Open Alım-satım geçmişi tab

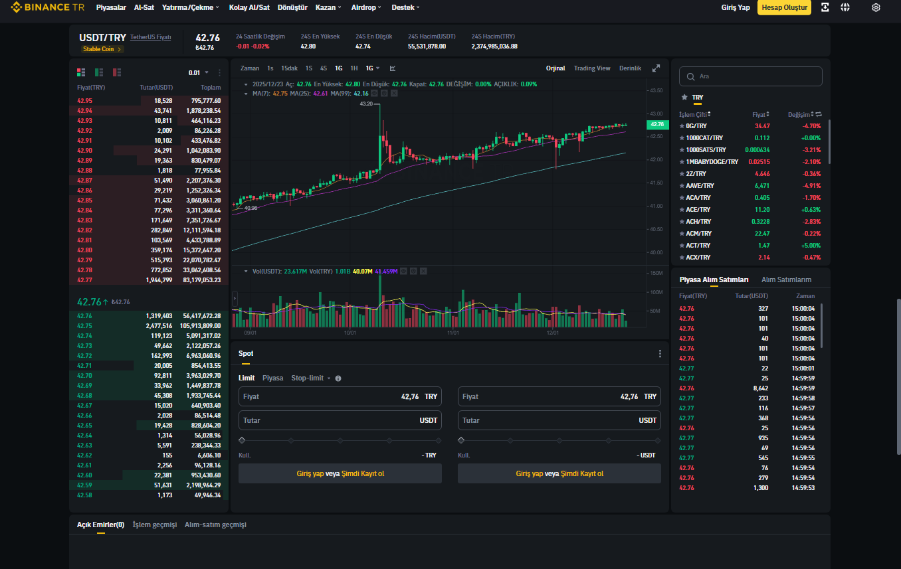pyautogui.click(x=215, y=525)
